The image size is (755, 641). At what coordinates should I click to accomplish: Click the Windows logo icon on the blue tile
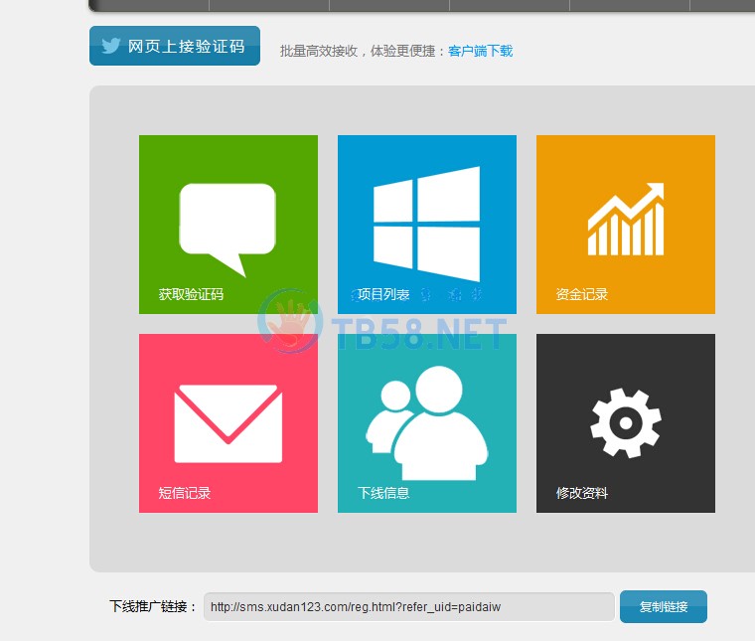[x=426, y=223]
